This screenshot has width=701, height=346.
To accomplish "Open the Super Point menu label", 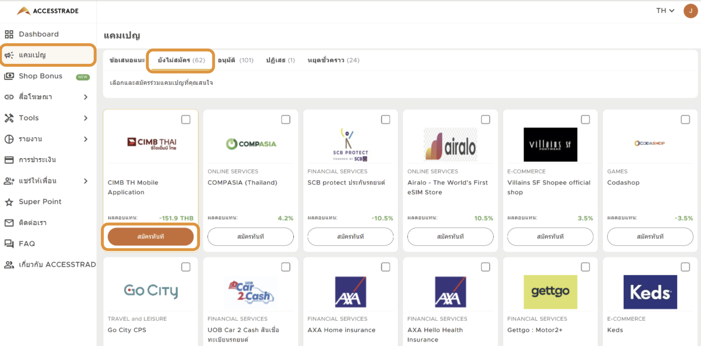I will point(40,202).
